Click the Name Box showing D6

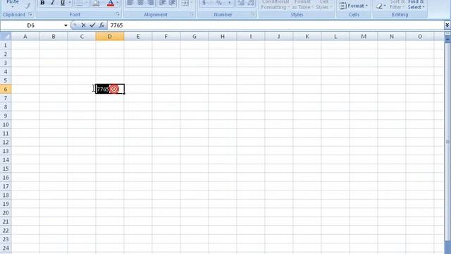tap(31, 25)
